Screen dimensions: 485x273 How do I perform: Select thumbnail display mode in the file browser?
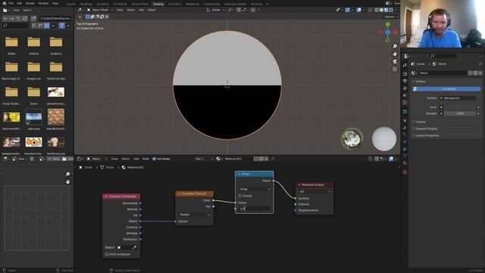click(x=47, y=26)
